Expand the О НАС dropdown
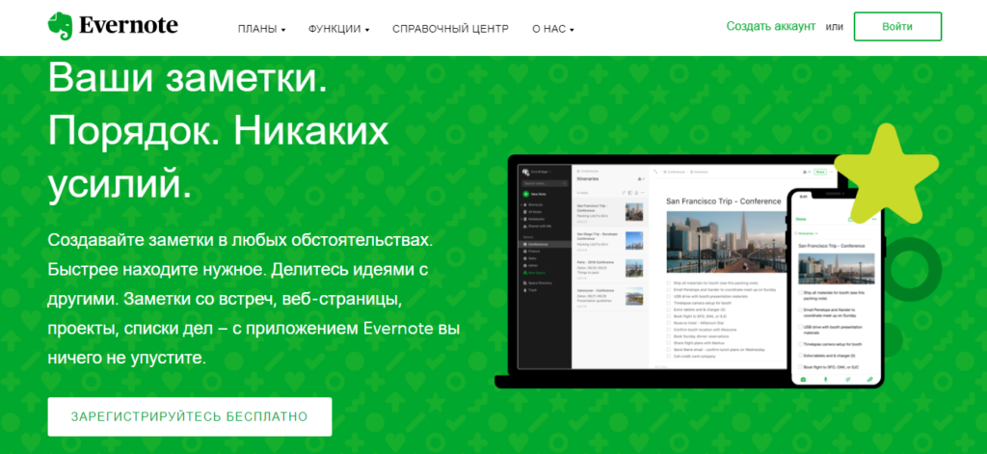The width and height of the screenshot is (987, 454). [552, 29]
